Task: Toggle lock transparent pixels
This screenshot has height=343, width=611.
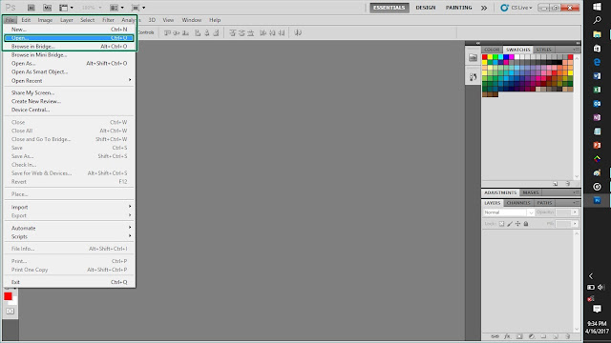Action: coord(501,224)
